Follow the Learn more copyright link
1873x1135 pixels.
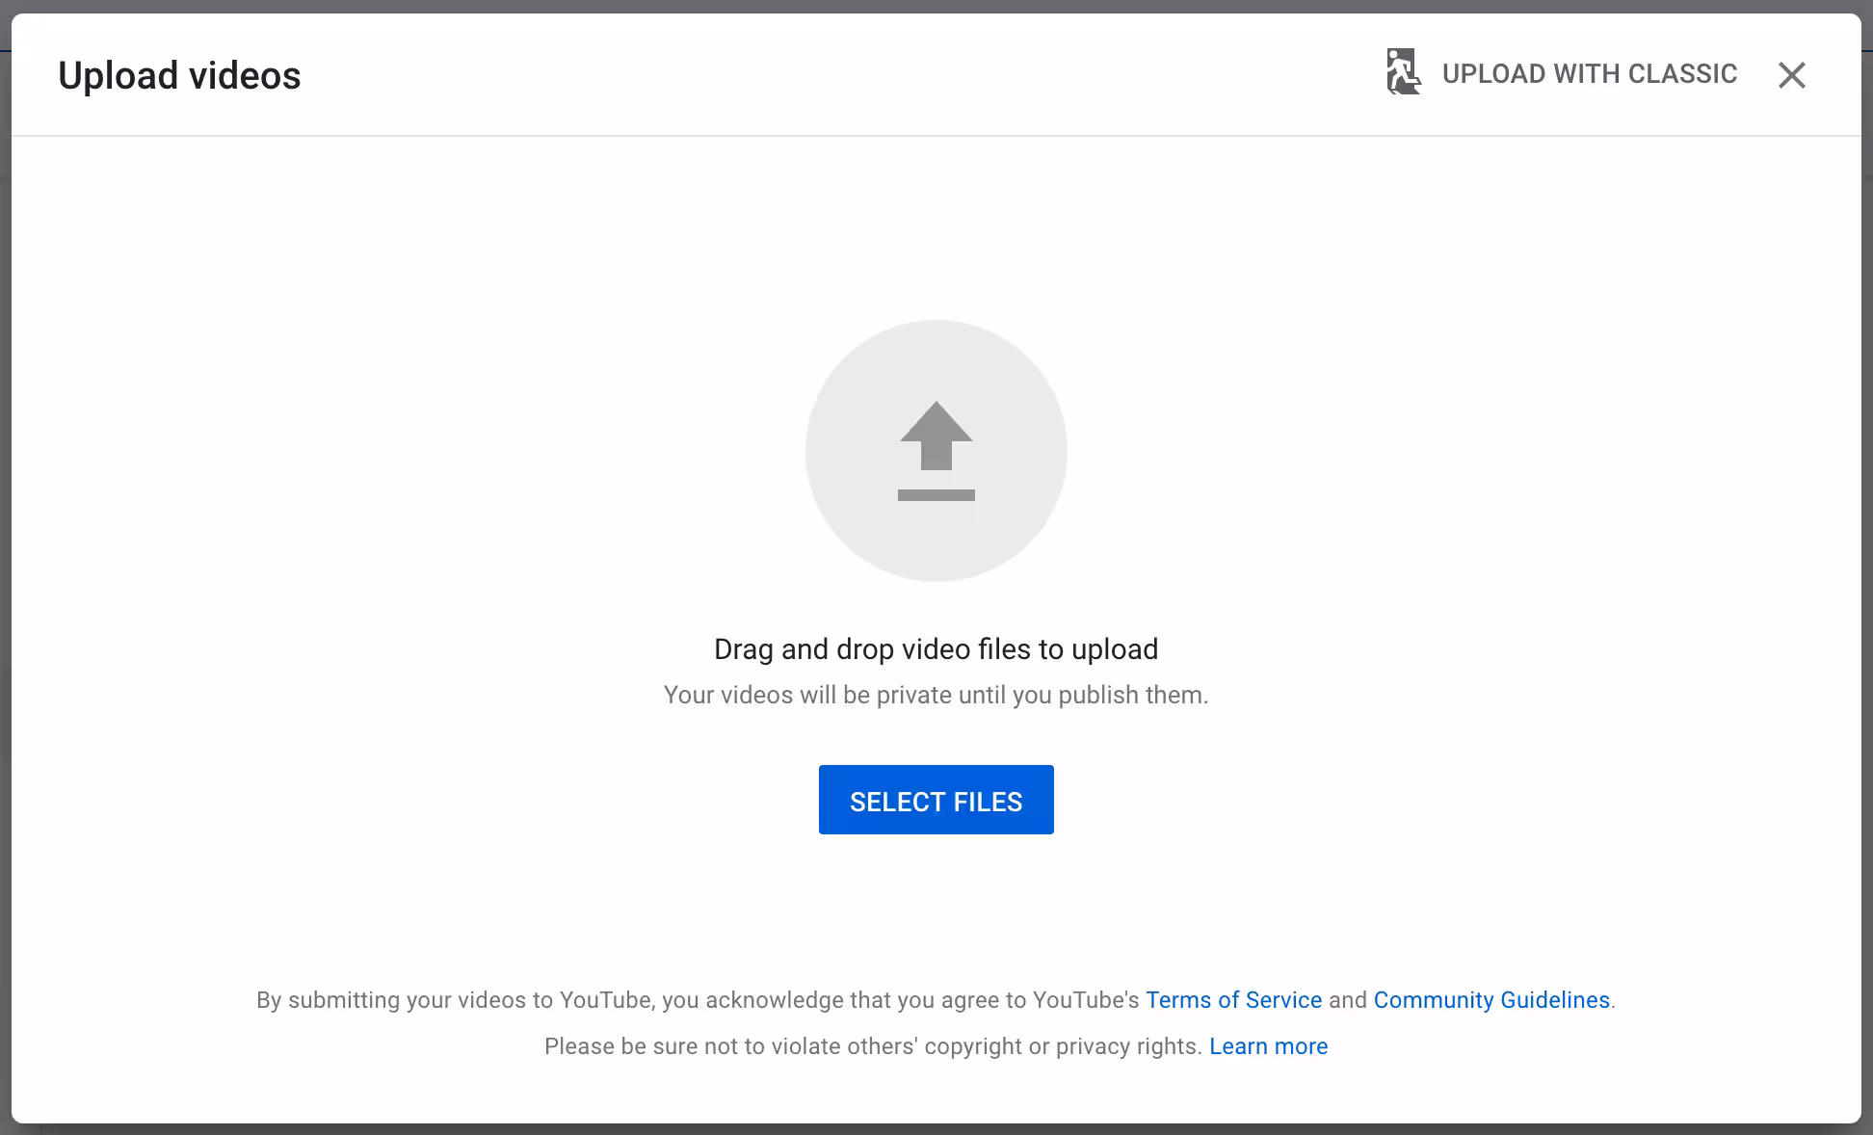pyautogui.click(x=1268, y=1046)
